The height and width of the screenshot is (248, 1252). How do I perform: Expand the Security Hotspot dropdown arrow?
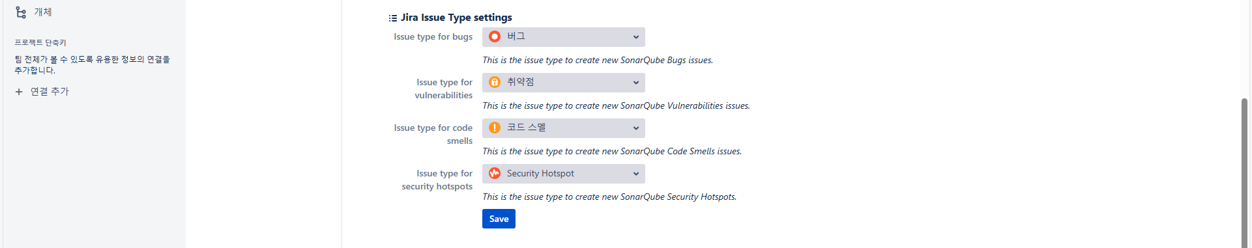point(636,174)
